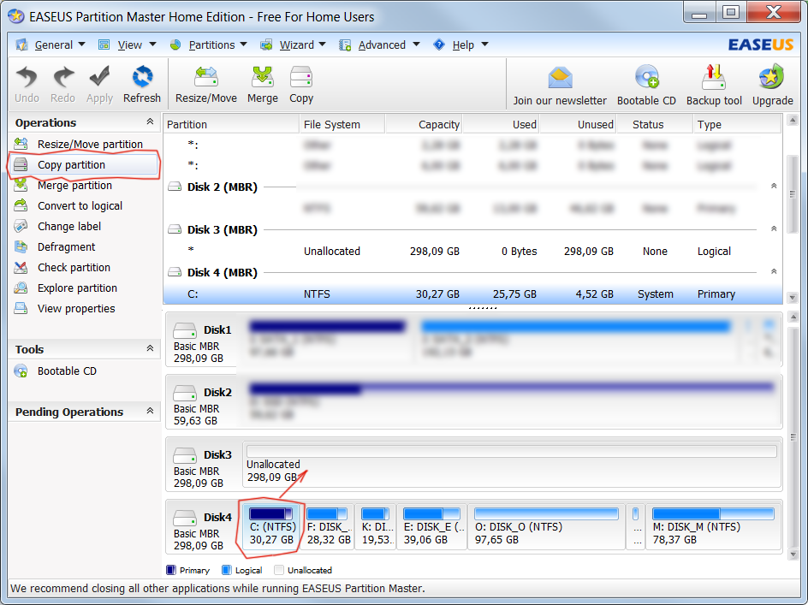Click the Redo toolbar icon
808x605 pixels.
(x=62, y=77)
